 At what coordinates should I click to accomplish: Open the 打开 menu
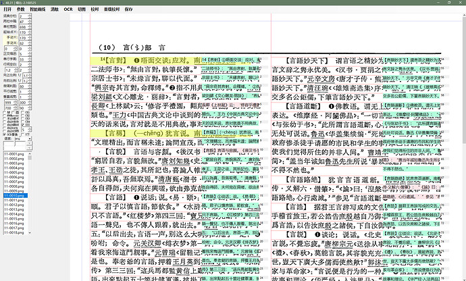[x=7, y=9]
